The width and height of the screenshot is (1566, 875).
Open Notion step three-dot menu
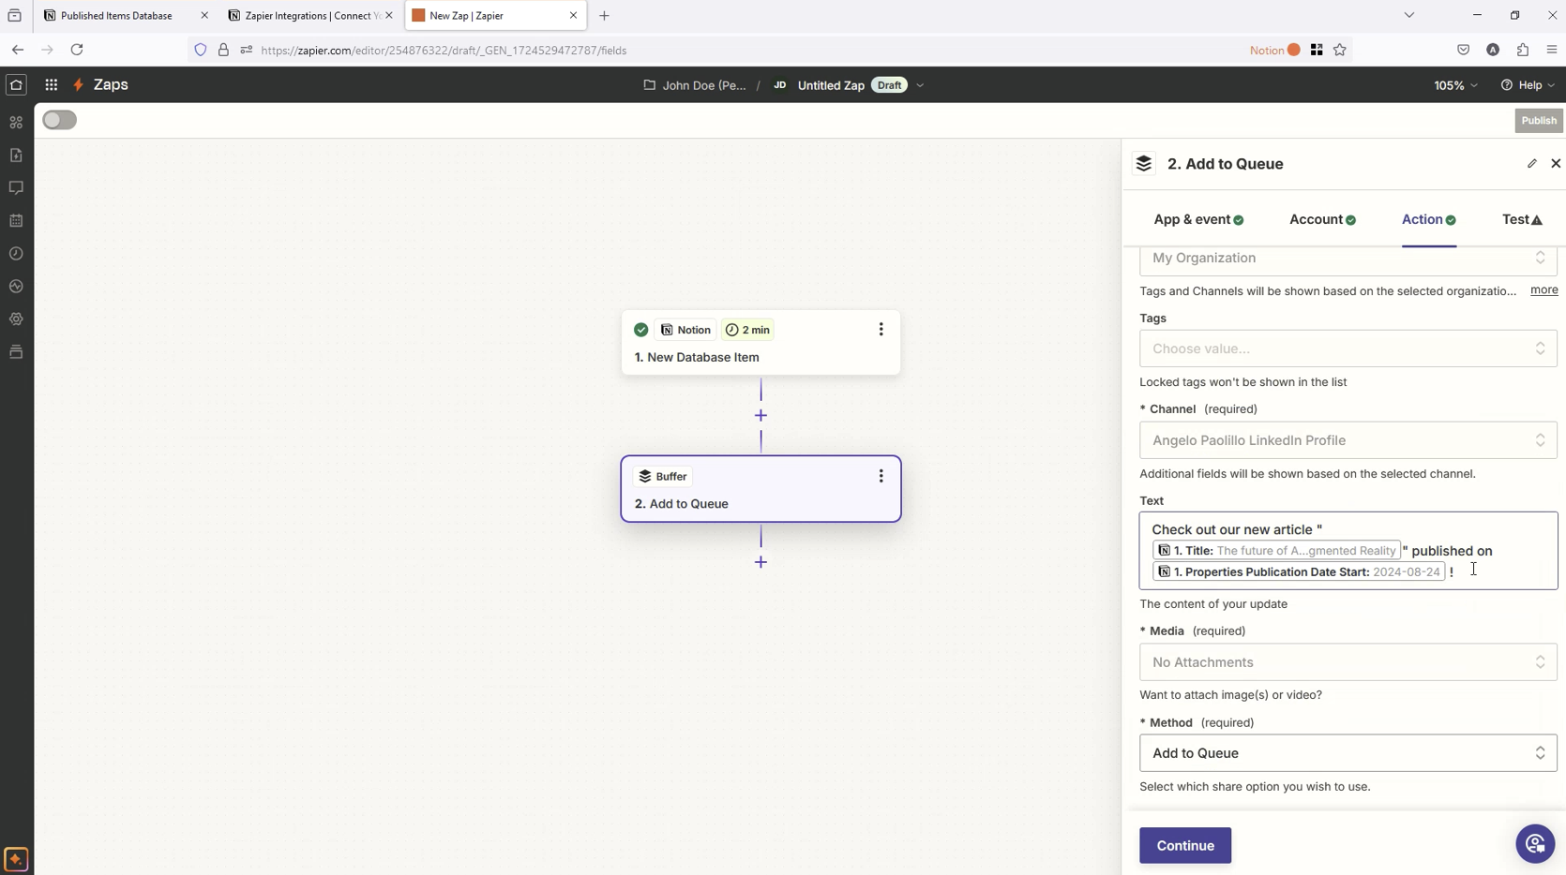[881, 330]
